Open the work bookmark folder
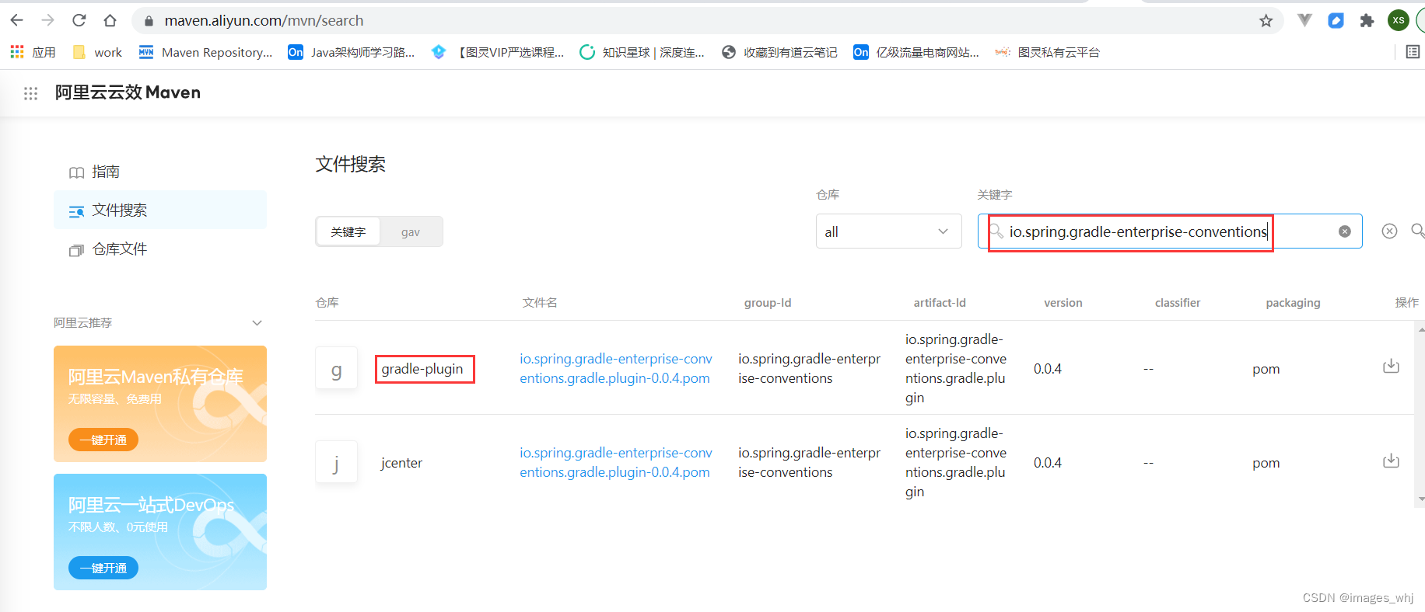Viewport: 1425px width, 612px height. [x=97, y=52]
